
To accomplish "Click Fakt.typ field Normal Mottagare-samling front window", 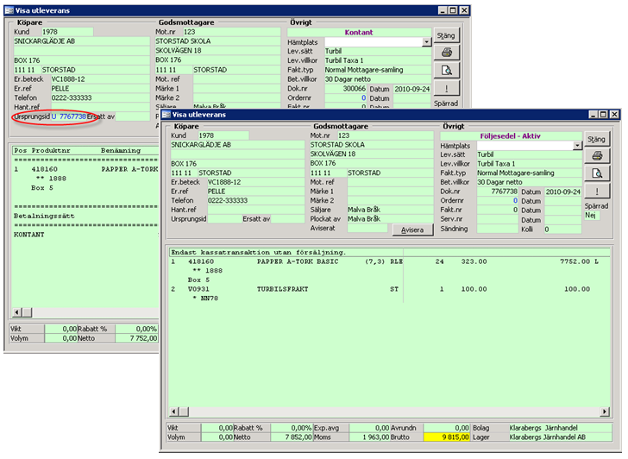I will click(529, 173).
